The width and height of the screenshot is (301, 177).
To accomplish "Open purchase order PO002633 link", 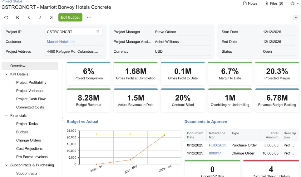I will click(x=217, y=145).
